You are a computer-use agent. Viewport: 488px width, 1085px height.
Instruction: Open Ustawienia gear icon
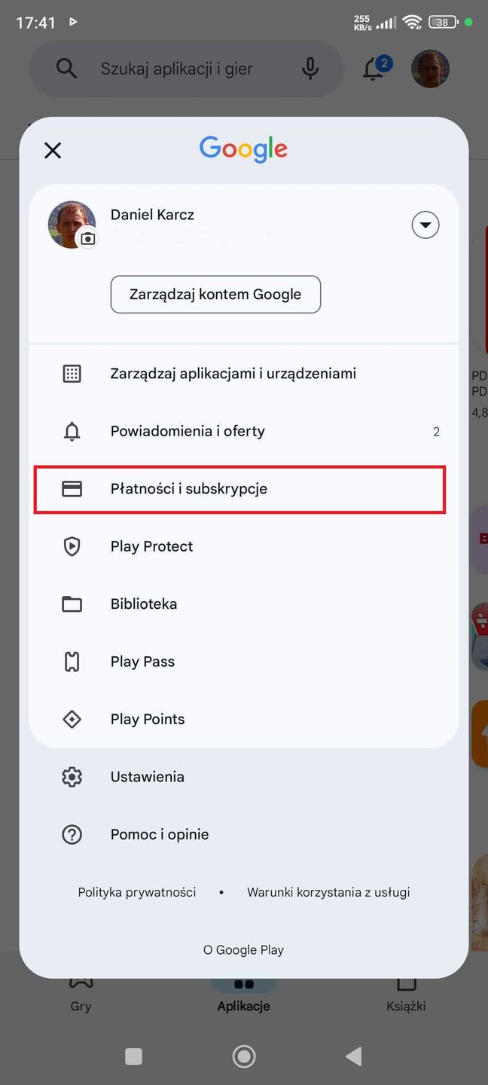coord(72,777)
